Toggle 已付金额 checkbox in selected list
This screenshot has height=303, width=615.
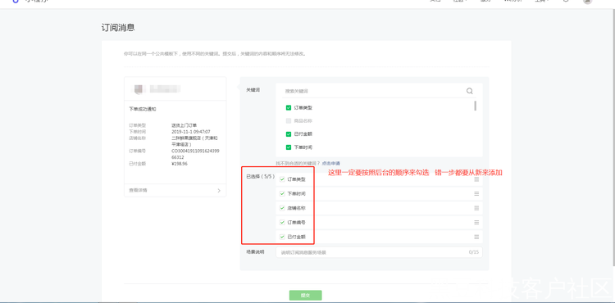[x=282, y=237]
